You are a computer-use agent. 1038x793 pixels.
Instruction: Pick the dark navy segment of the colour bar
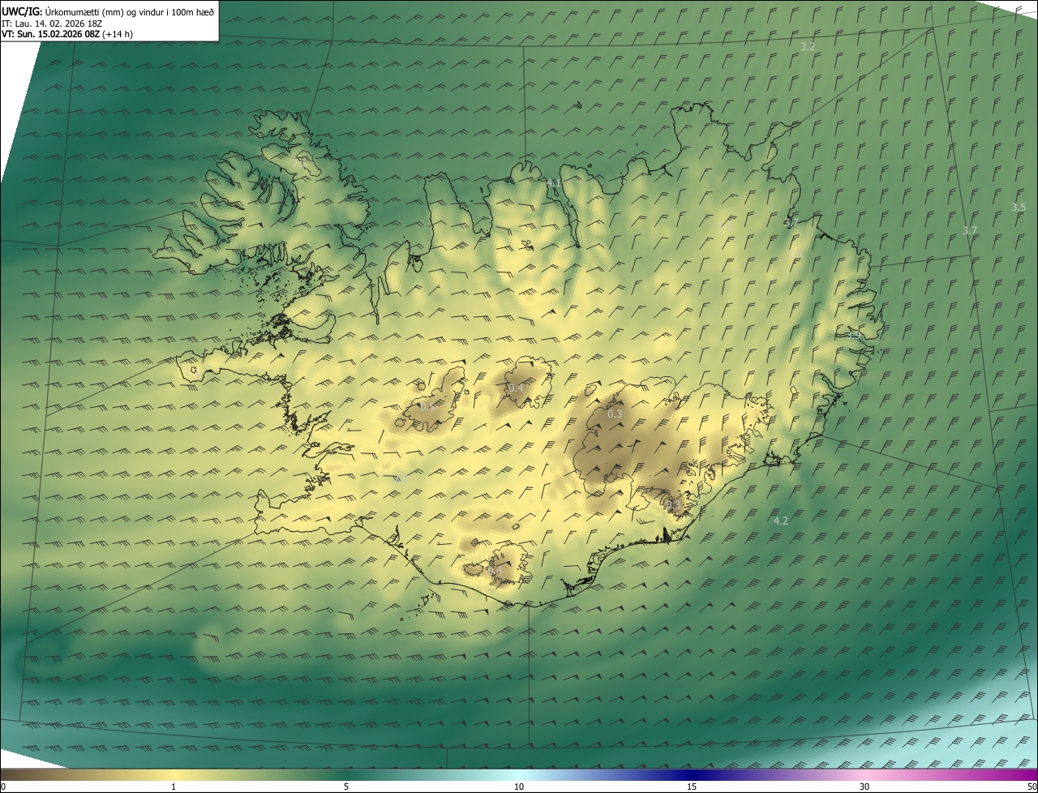(x=692, y=774)
